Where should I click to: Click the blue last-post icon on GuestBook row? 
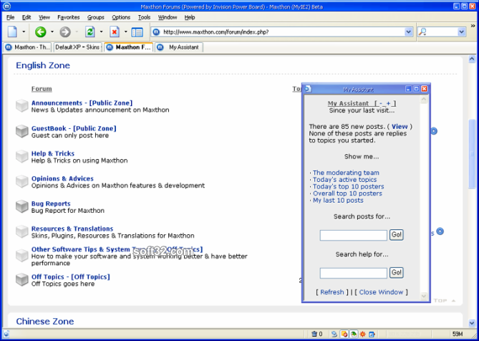(x=434, y=131)
